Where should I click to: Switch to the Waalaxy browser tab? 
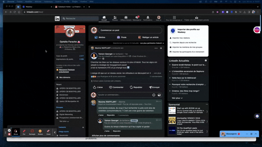click(x=37, y=7)
